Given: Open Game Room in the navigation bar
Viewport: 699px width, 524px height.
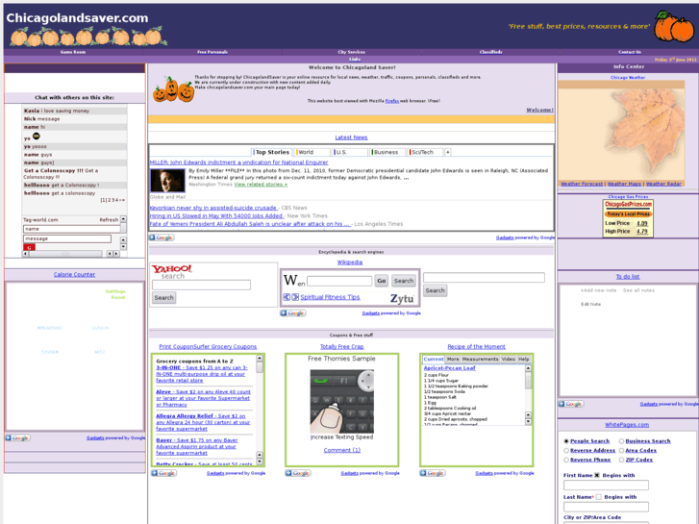Looking at the screenshot, I should (x=73, y=52).
